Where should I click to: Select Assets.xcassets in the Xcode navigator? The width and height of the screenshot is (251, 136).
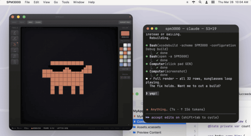[x=149, y=127]
